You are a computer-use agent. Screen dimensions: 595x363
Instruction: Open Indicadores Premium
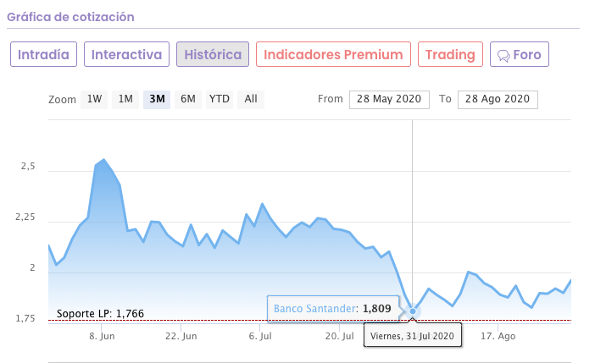tap(333, 55)
